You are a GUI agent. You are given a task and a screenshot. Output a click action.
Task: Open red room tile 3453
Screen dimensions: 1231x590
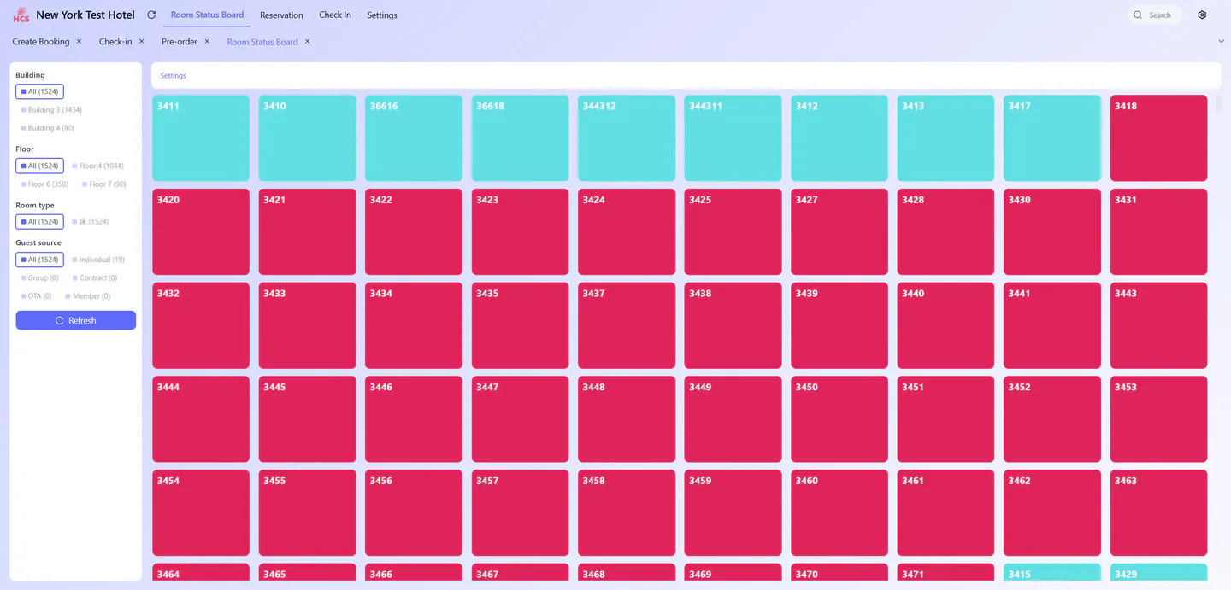click(1159, 419)
